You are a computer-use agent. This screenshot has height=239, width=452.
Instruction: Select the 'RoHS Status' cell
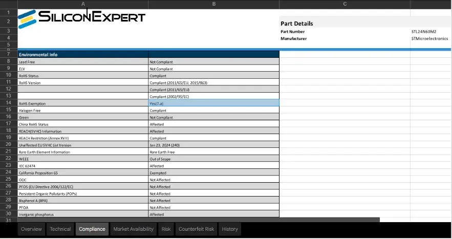click(83, 76)
